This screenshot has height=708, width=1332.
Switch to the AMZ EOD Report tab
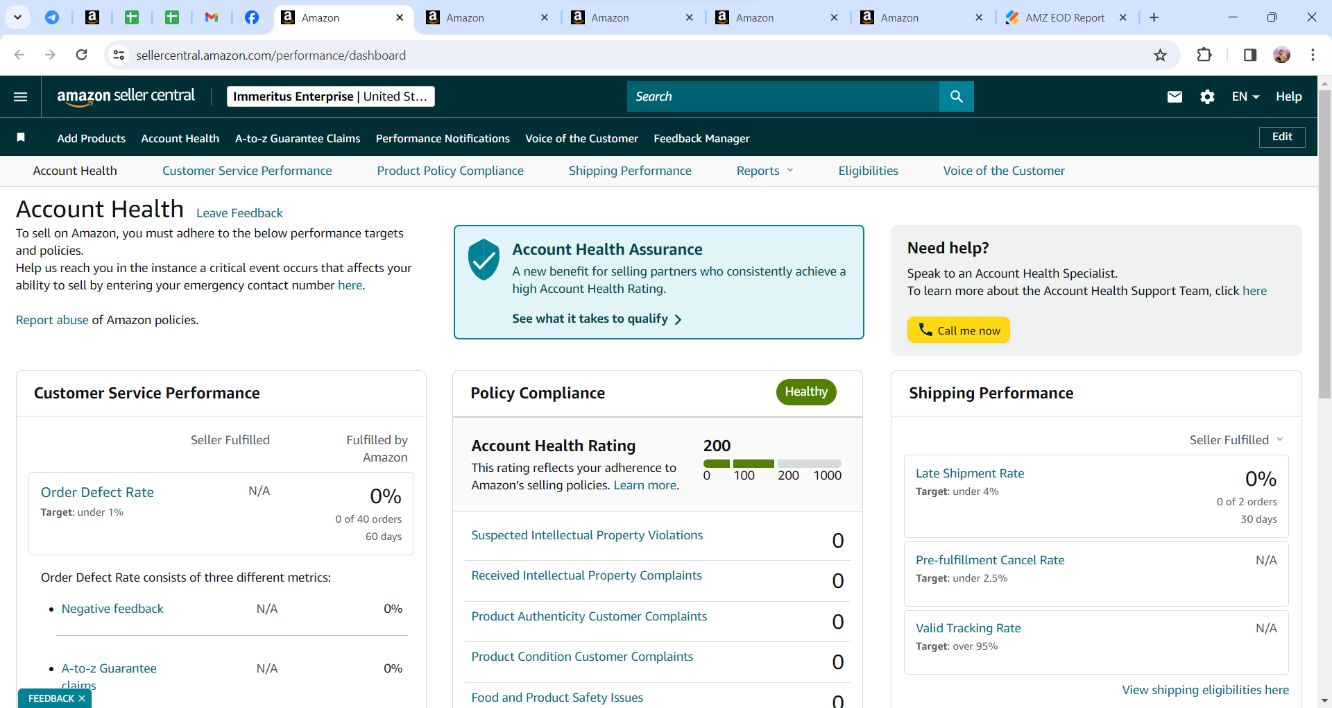(x=1065, y=17)
